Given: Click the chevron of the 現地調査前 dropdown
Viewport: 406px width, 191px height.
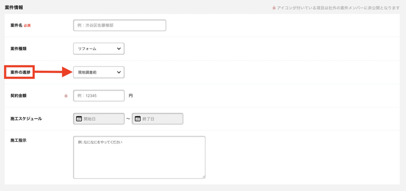Looking at the screenshot, I should point(119,72).
